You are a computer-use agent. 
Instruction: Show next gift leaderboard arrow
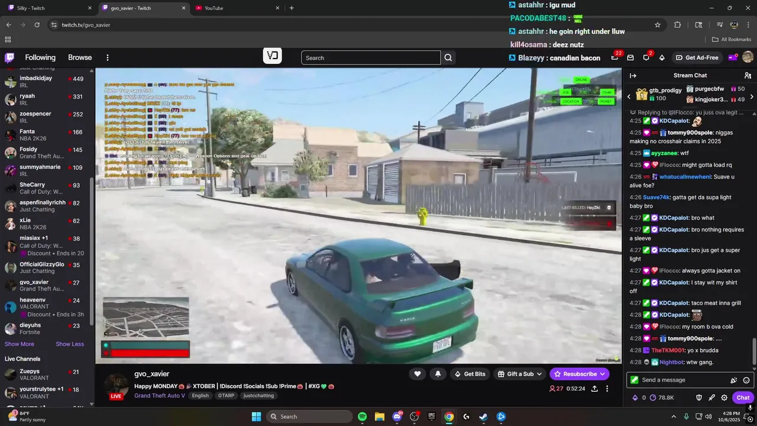point(752,96)
